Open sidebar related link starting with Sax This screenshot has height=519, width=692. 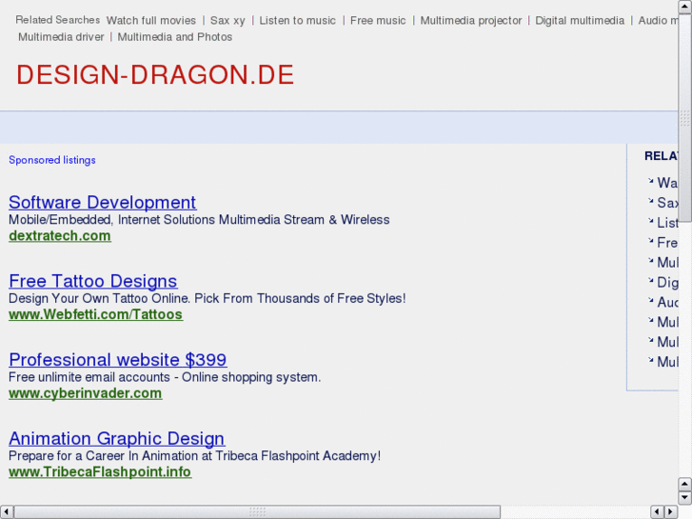pos(667,202)
